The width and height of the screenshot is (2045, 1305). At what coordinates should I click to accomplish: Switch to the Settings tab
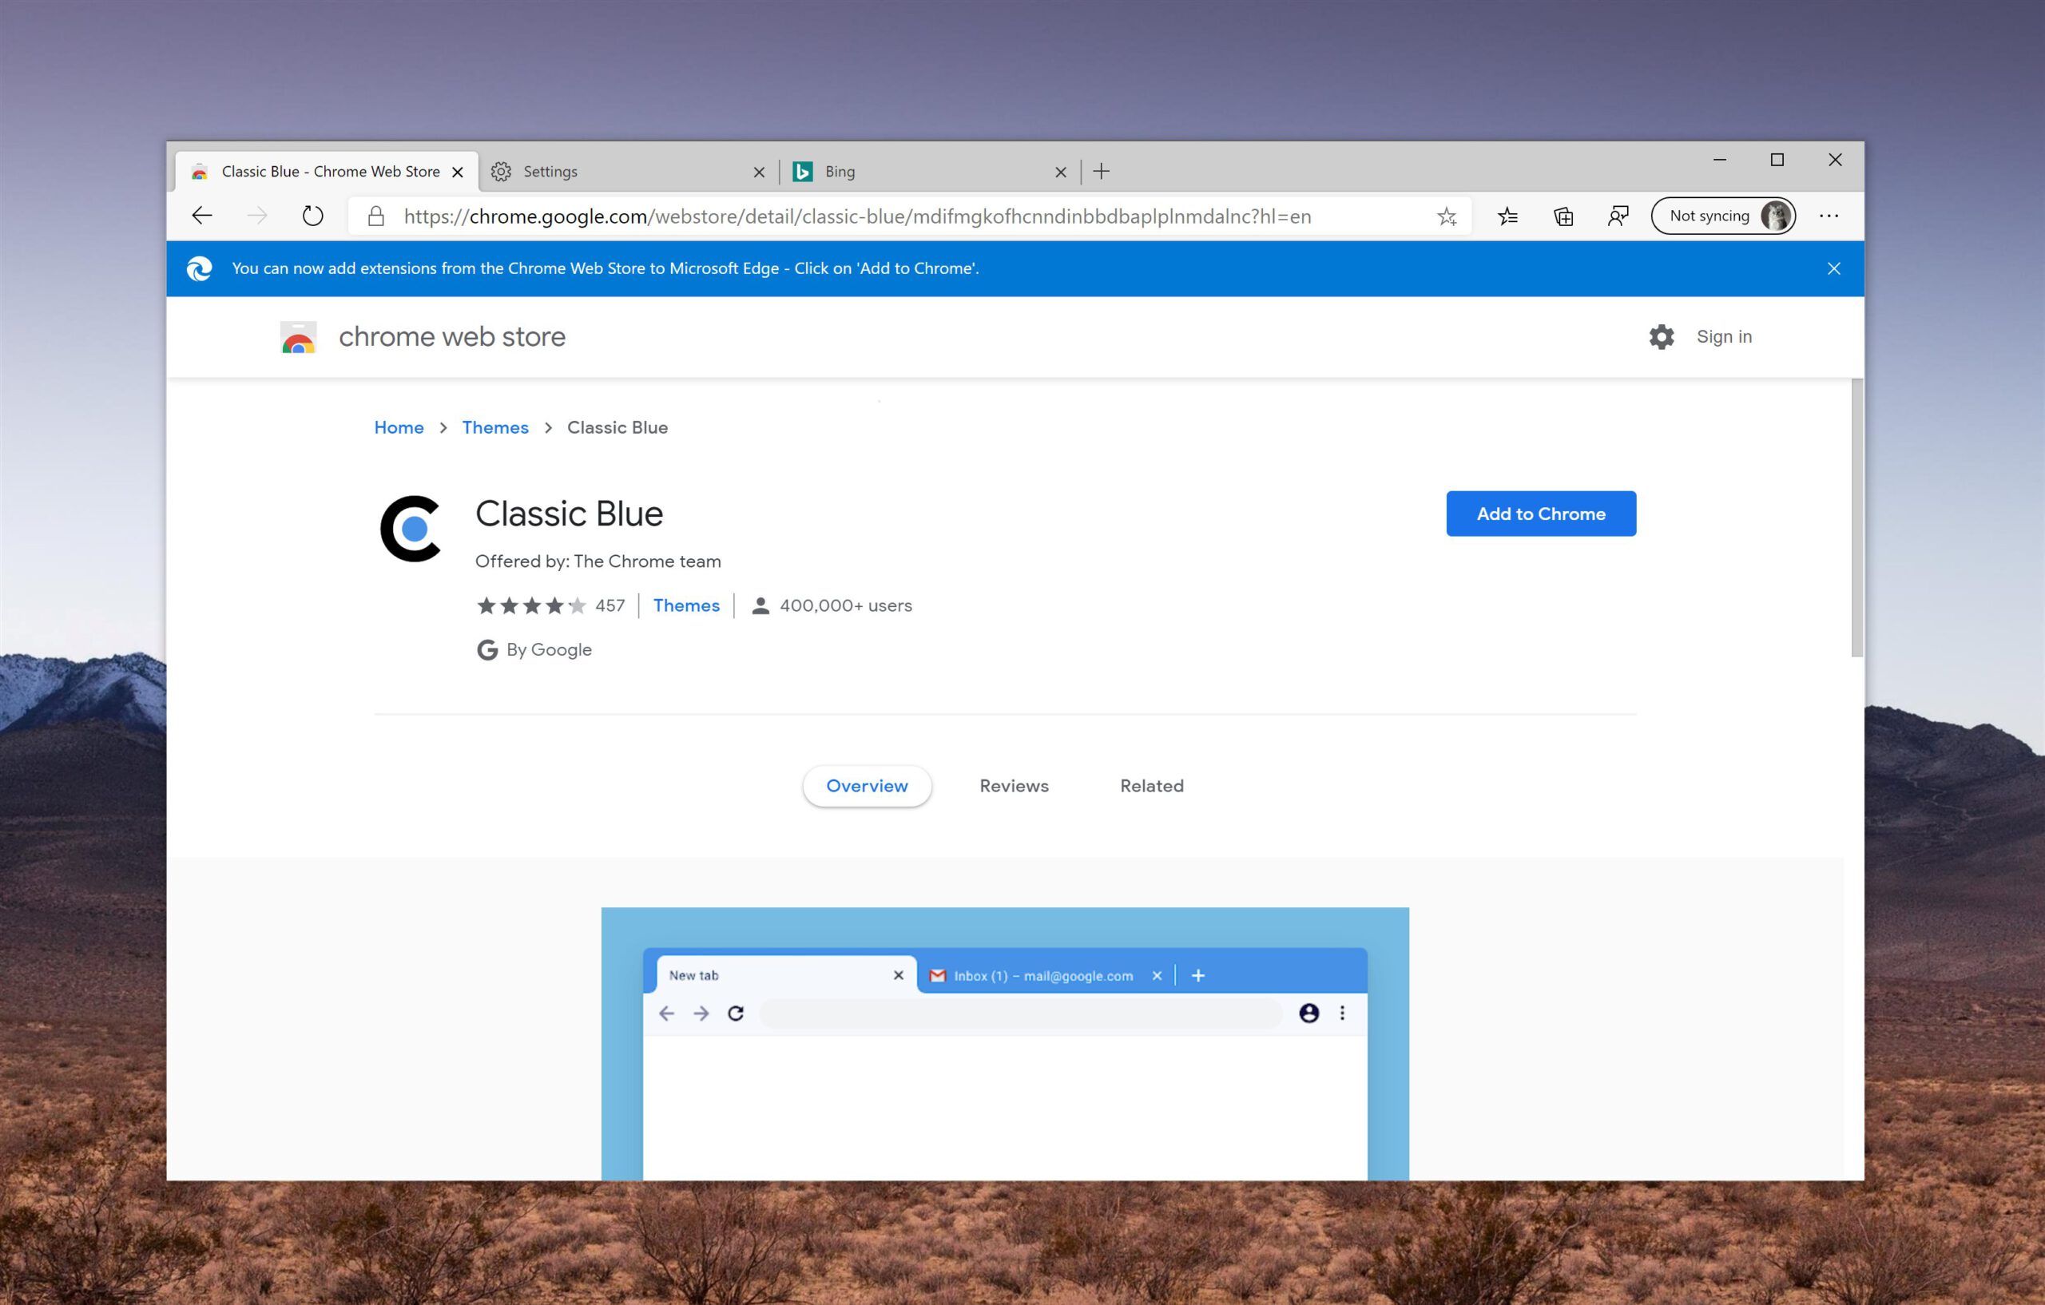[629, 172]
